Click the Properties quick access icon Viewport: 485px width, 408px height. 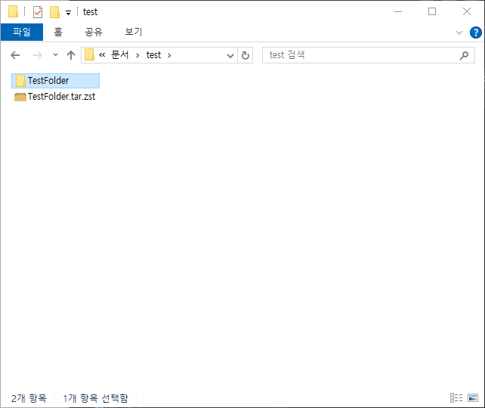(x=38, y=12)
